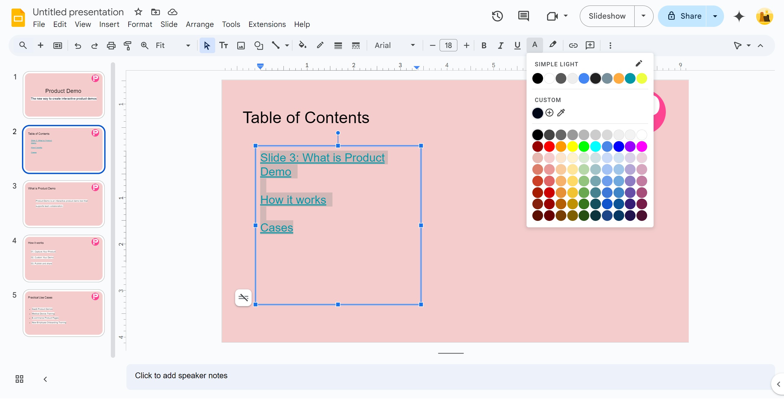
Task: Select the text box tool
Action: coord(224,46)
